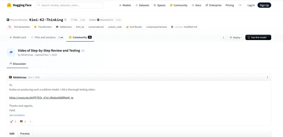283x137 pixels.
Task: Copy the model name with the copy icon
Action: [66, 20]
